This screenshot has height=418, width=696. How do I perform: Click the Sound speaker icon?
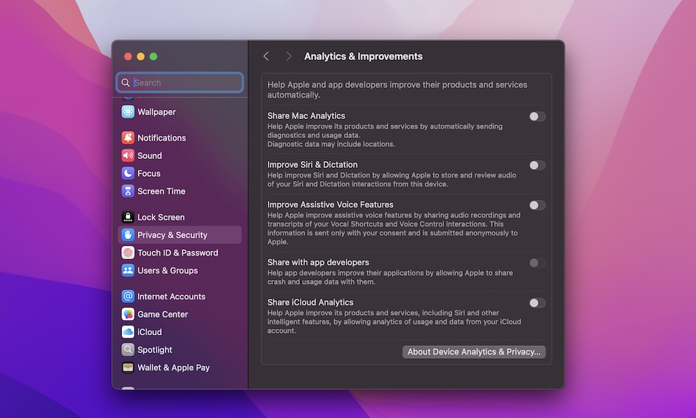[128, 155]
